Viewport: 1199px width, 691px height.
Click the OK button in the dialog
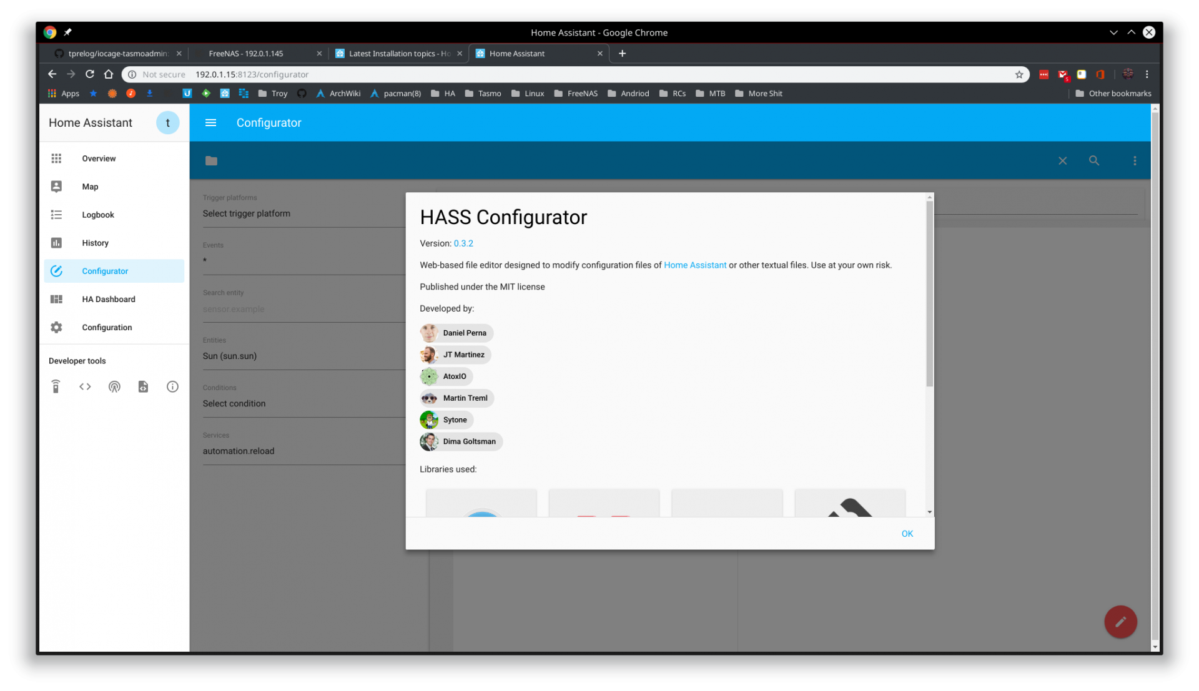(x=907, y=534)
